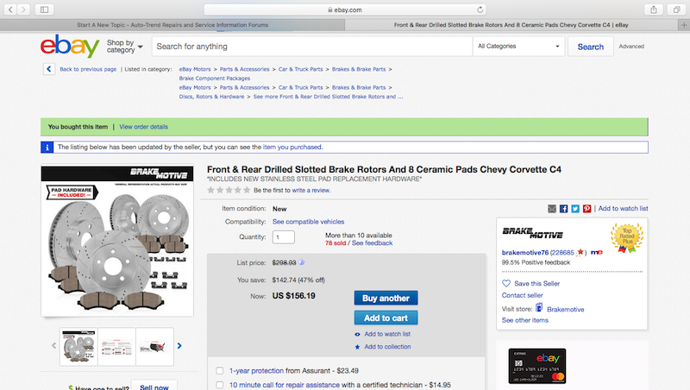Show next thumbnails with right arrow
This screenshot has height=390, width=690.
click(x=179, y=346)
